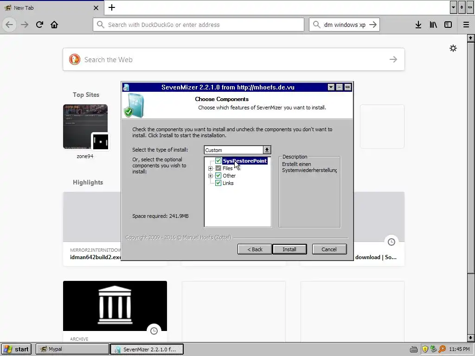Click clock icon on download highlight card
Screen dimensions: 475x356
click(x=392, y=242)
